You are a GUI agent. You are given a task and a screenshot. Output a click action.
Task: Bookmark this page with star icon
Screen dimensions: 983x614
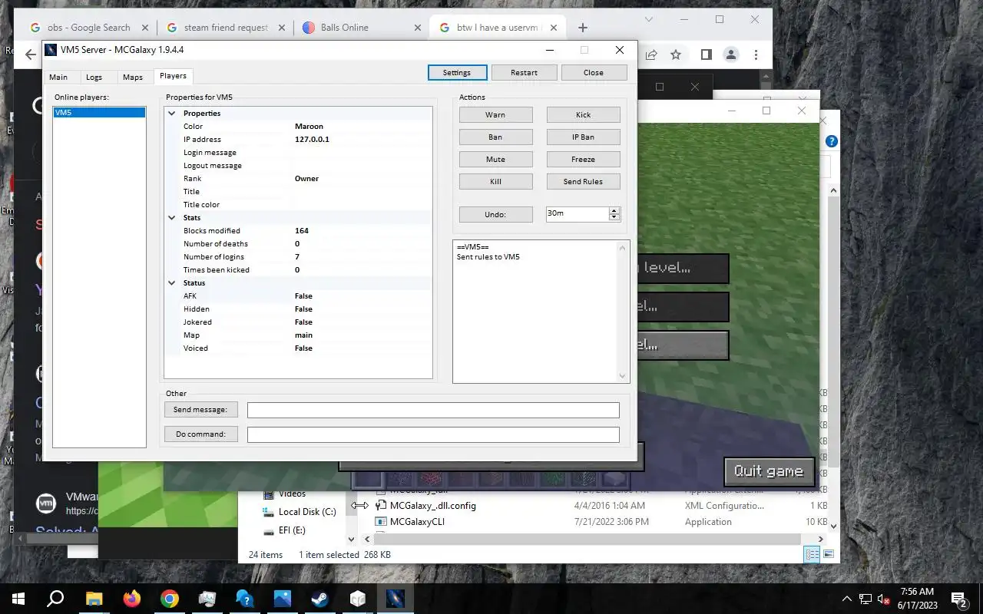click(676, 54)
